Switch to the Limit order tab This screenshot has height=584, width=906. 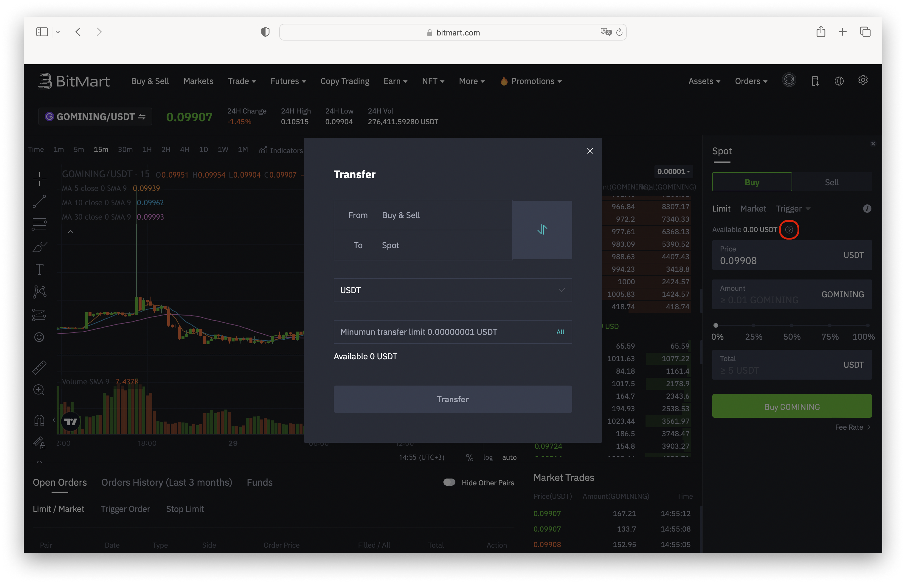[x=721, y=209]
